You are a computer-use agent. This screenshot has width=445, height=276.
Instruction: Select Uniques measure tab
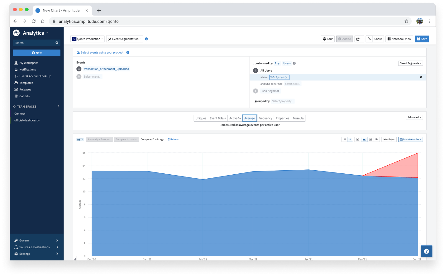click(x=201, y=118)
